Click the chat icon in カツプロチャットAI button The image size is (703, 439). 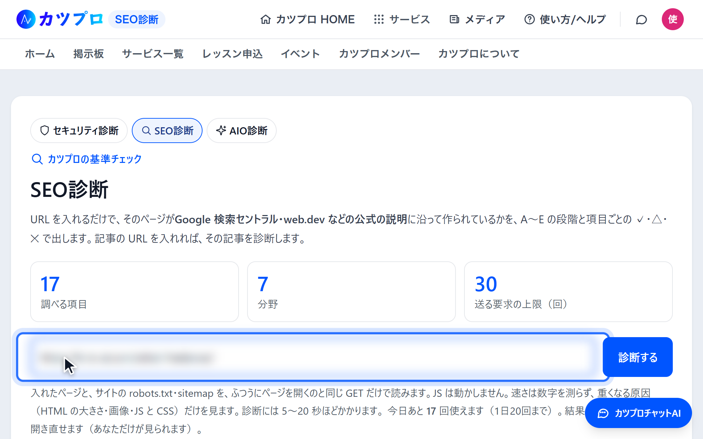tap(603, 413)
